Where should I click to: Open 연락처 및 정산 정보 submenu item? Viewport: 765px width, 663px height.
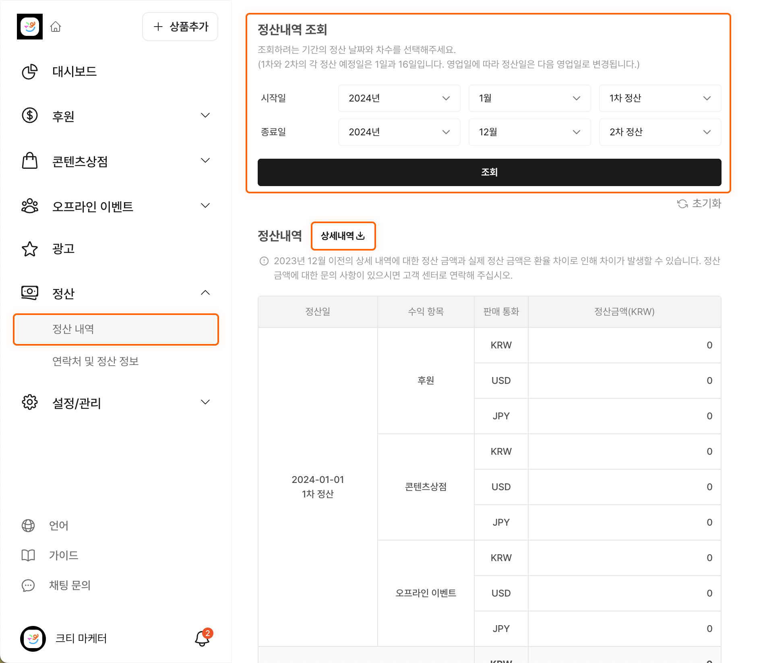pyautogui.click(x=95, y=361)
